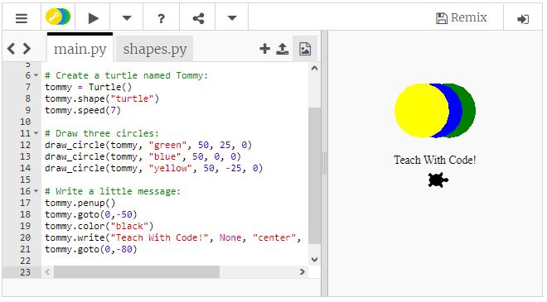Open the run options dropdown arrow
The image size is (547, 302).
(x=127, y=18)
